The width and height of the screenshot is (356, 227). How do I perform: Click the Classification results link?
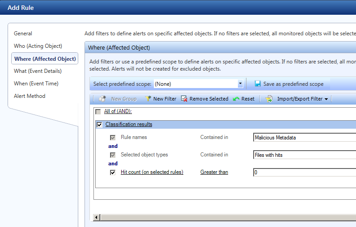pyautogui.click(x=129, y=124)
